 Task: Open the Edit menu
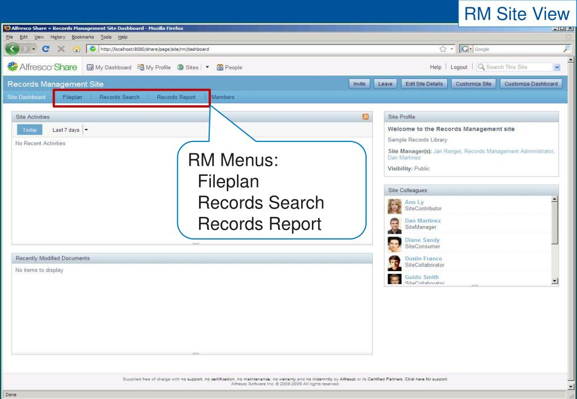tap(24, 37)
